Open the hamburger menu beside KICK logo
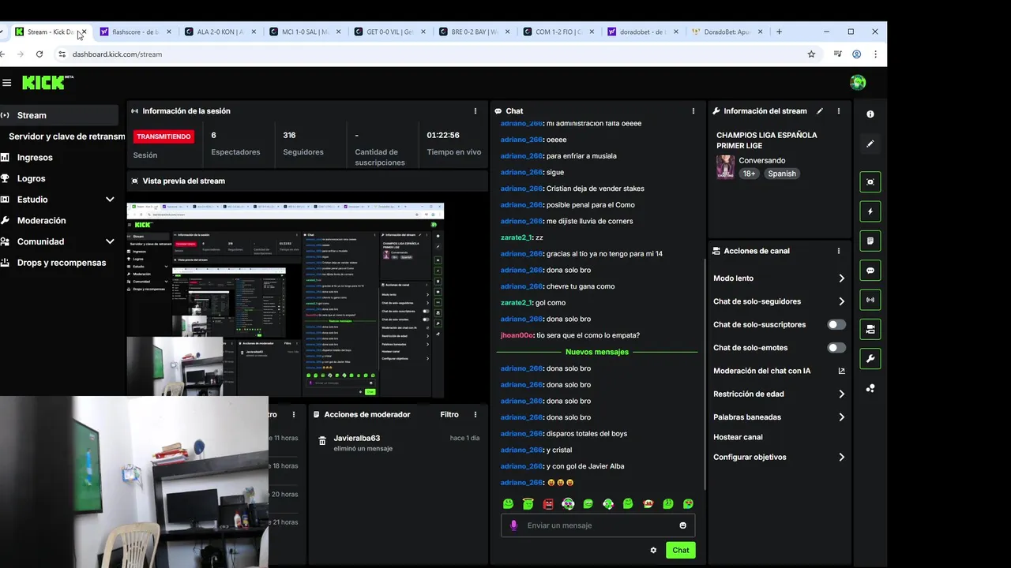 click(6, 83)
